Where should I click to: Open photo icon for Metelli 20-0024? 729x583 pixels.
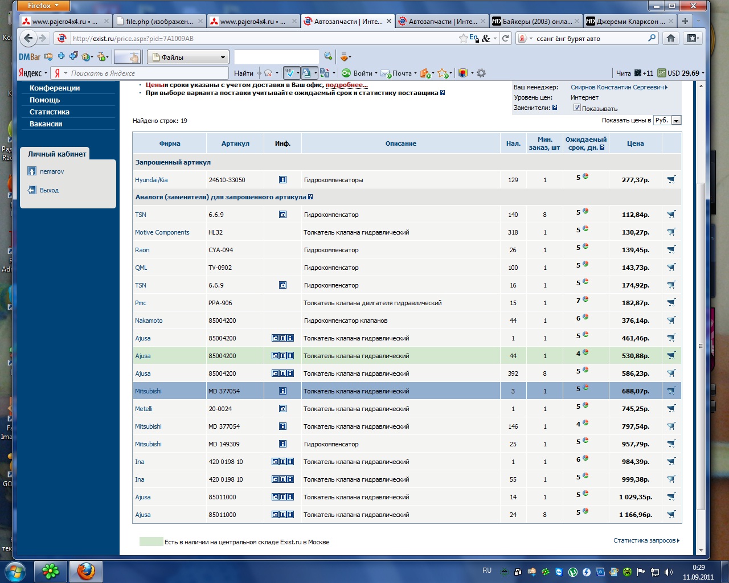[x=282, y=409]
